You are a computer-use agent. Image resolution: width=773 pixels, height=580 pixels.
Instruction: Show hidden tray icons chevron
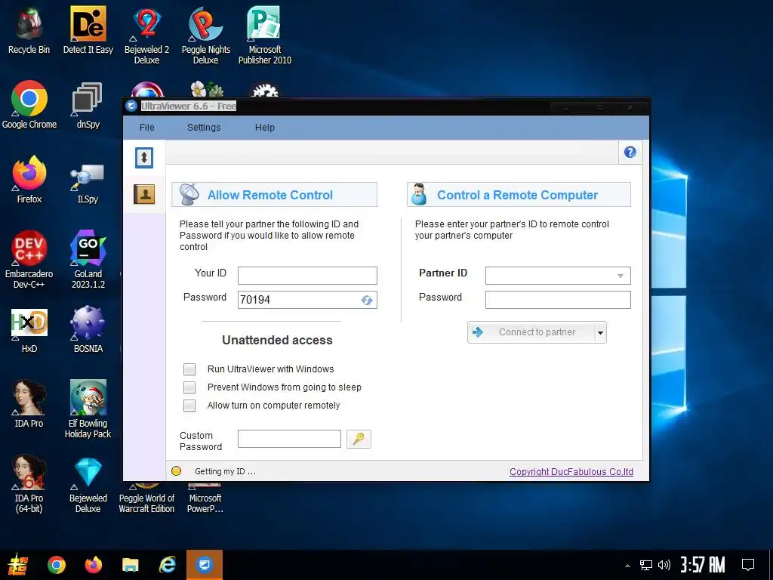(x=627, y=566)
